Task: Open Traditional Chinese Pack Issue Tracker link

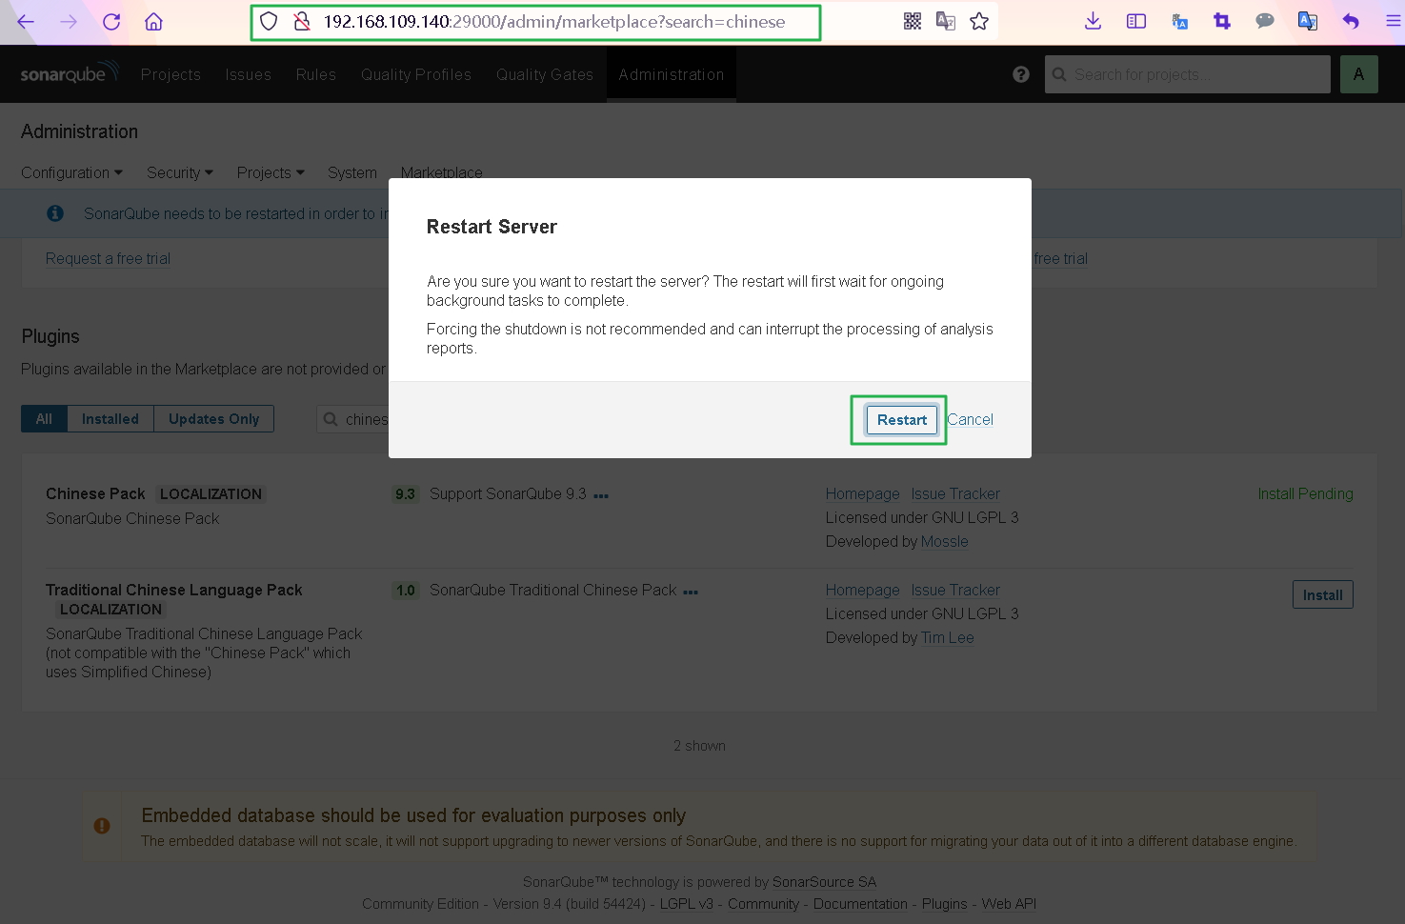Action: click(x=955, y=590)
